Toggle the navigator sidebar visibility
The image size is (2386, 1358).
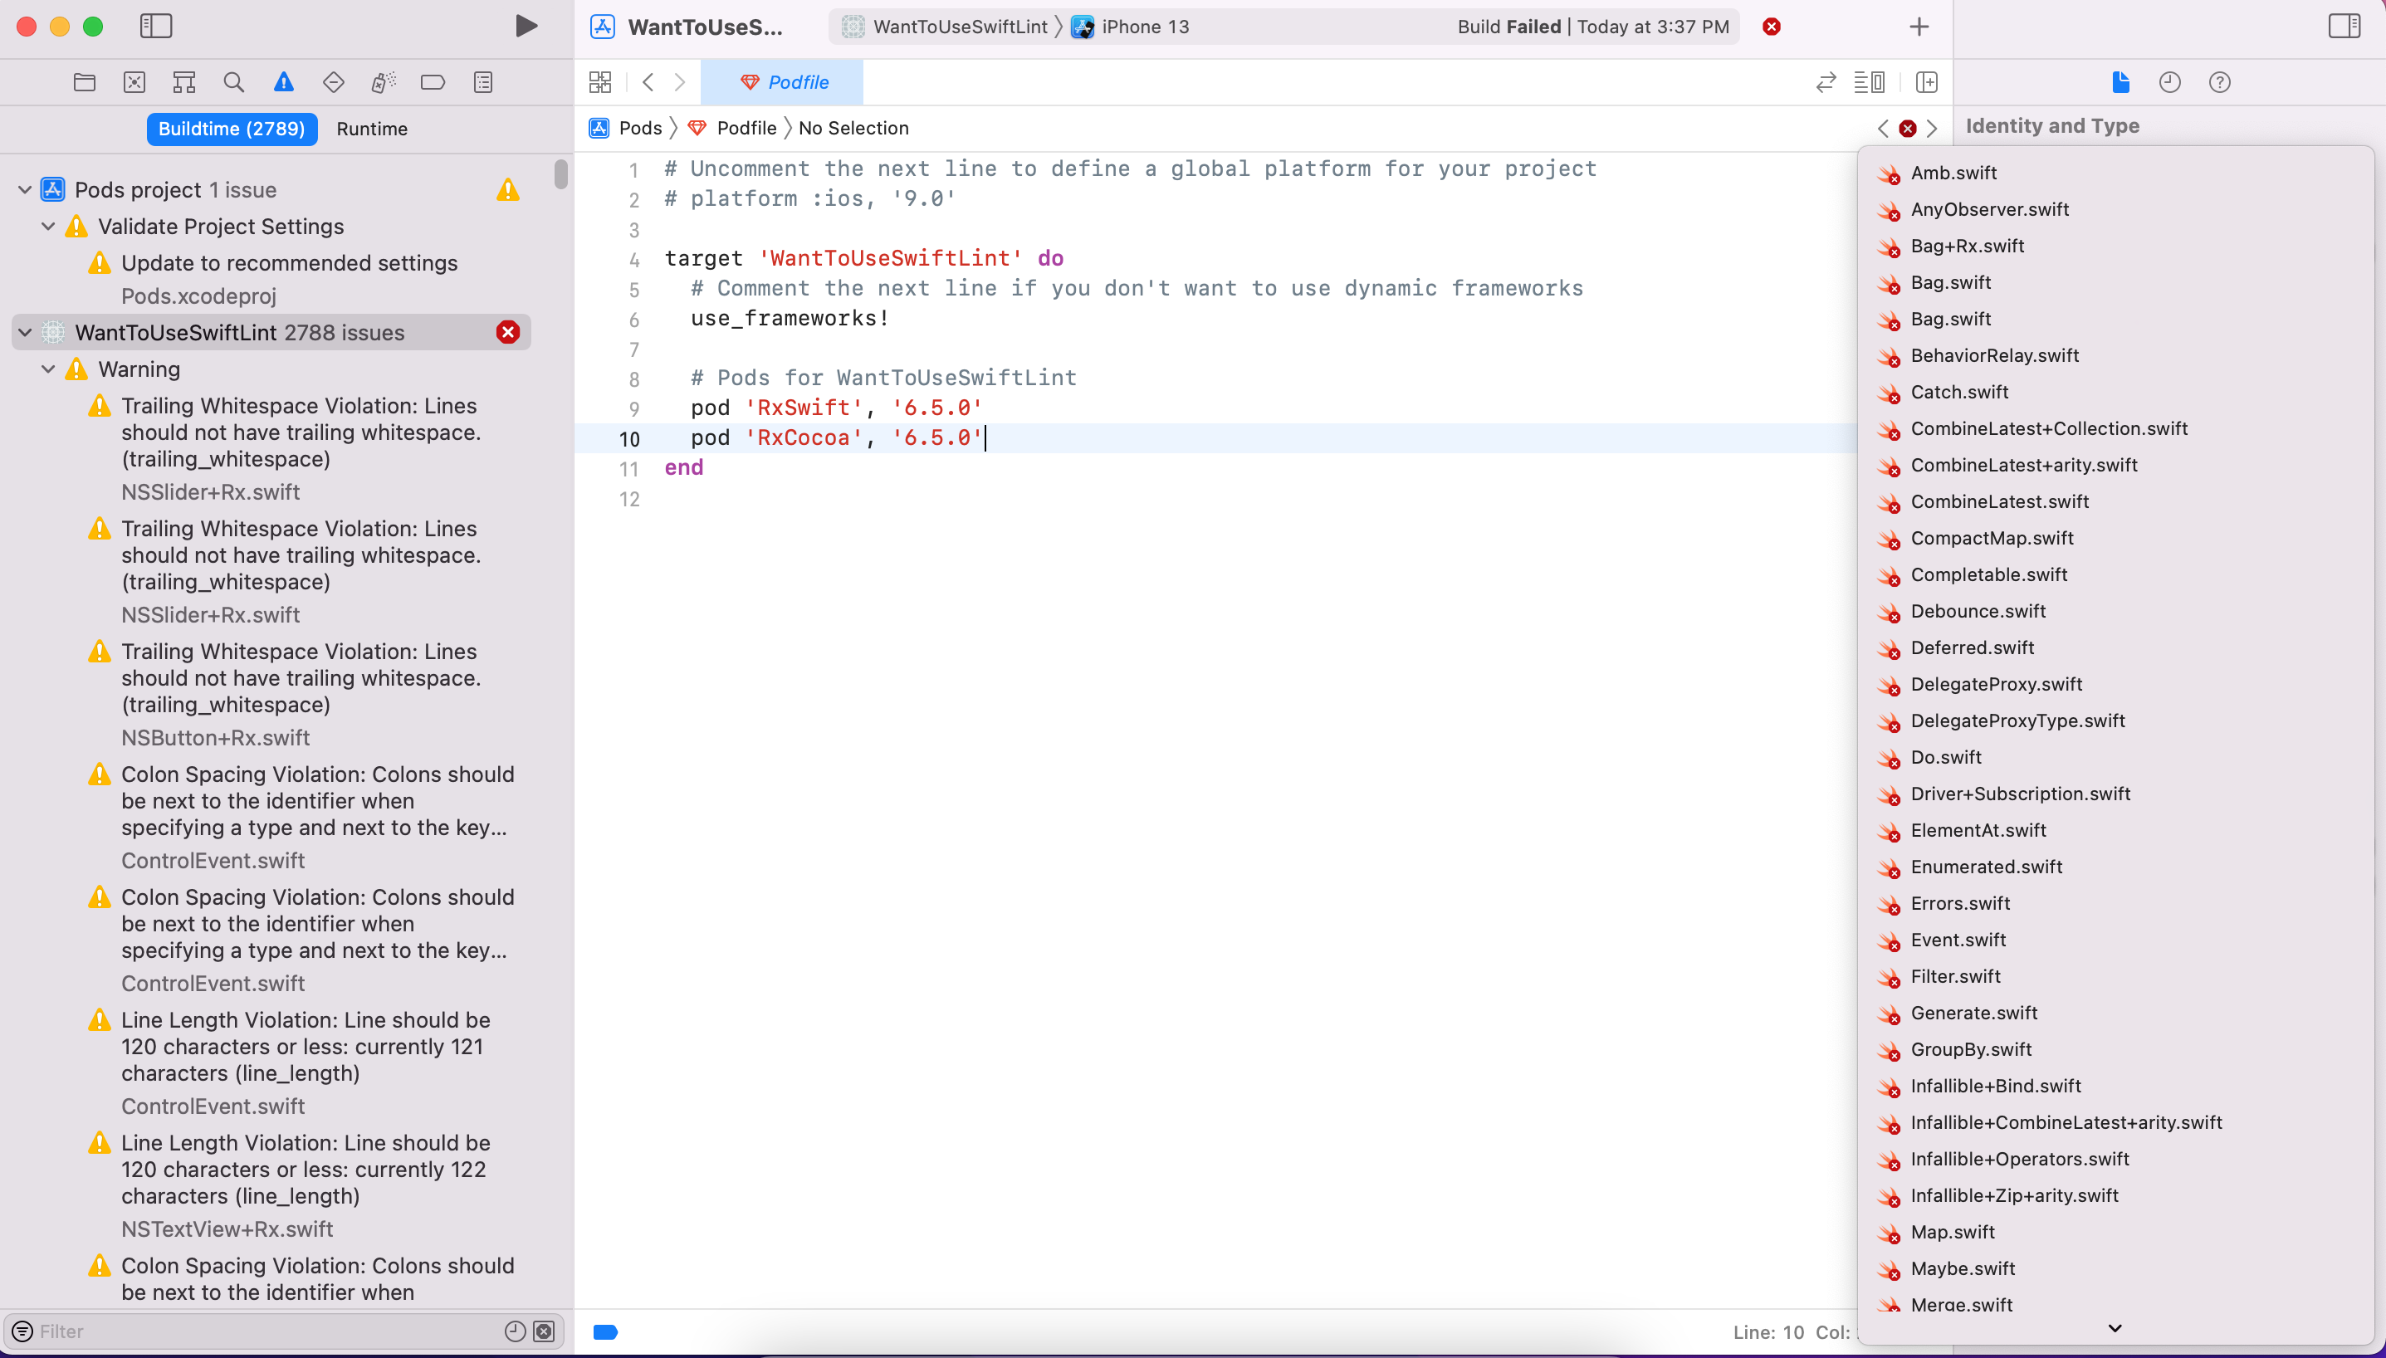click(156, 26)
